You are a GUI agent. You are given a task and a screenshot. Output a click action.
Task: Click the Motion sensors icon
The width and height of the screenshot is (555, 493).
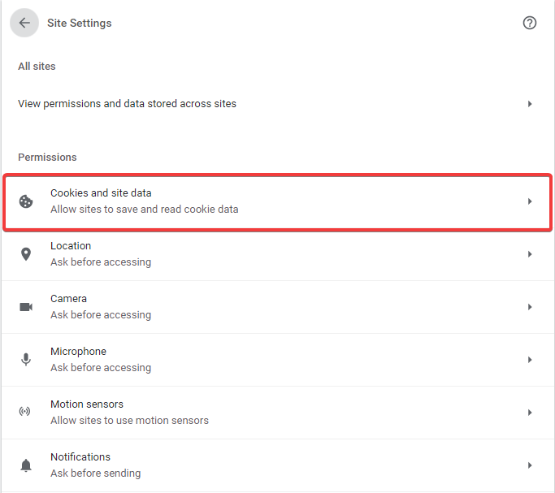[x=26, y=413]
